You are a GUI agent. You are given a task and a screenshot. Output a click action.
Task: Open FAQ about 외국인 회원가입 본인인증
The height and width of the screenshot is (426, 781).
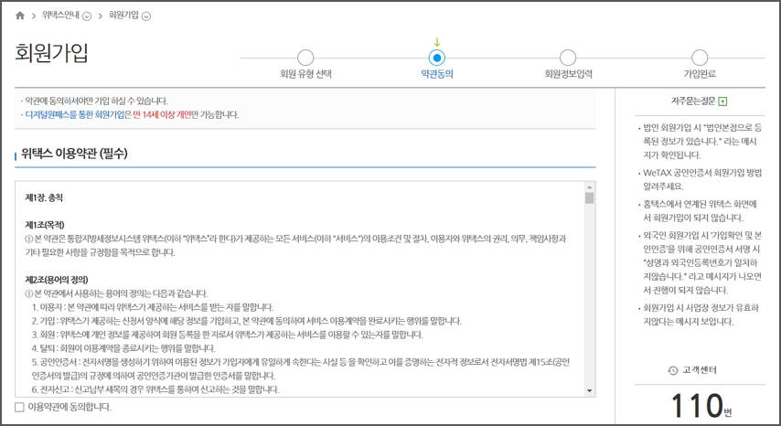[702, 262]
